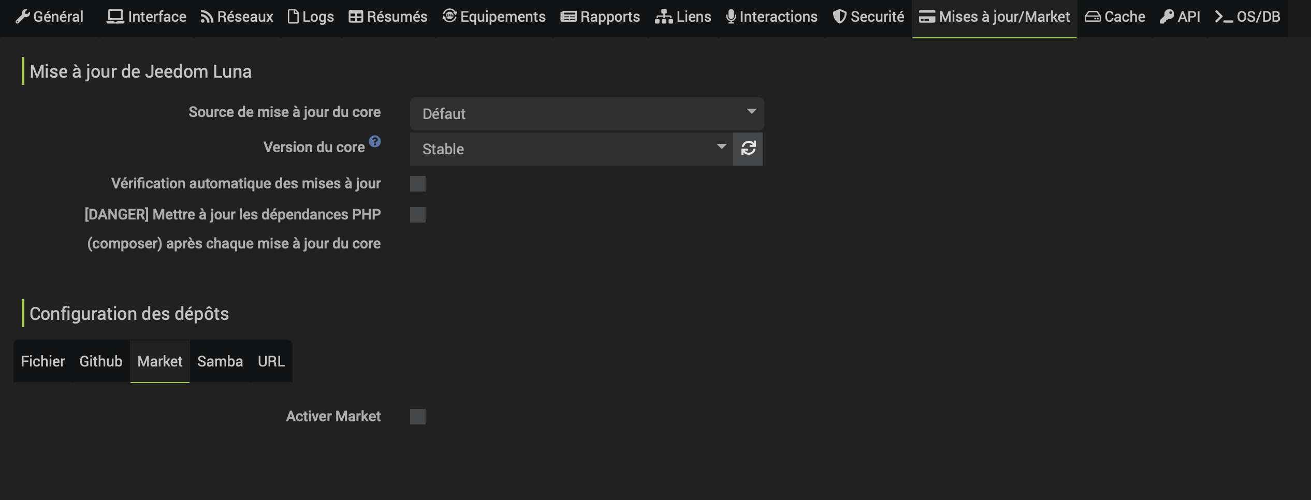Click the wrench icon beside Général
Viewport: 1311px width, 500px height.
point(22,17)
